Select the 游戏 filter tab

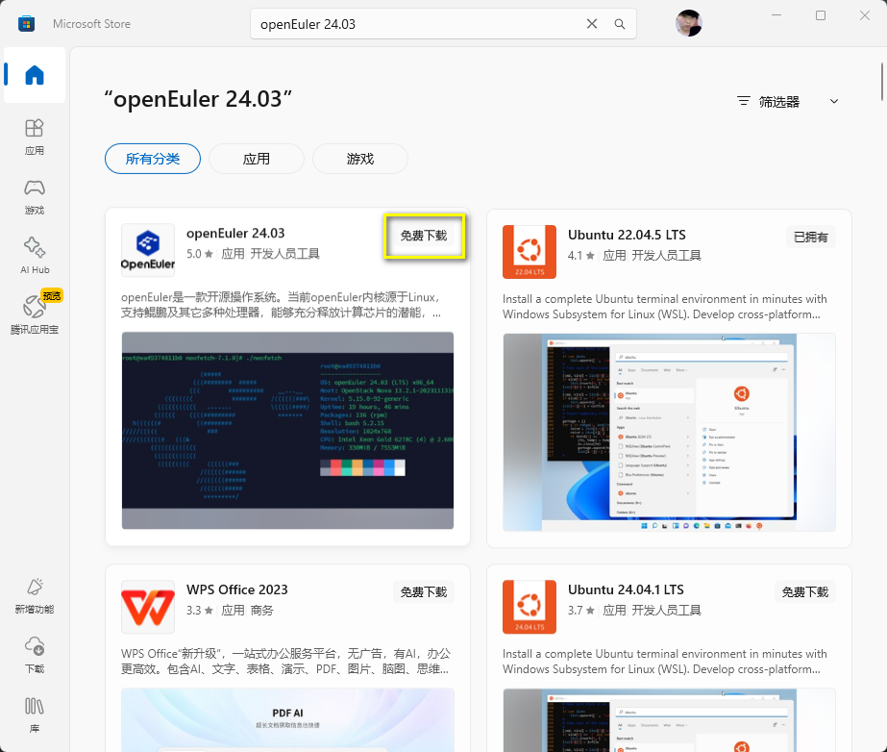[x=360, y=159]
